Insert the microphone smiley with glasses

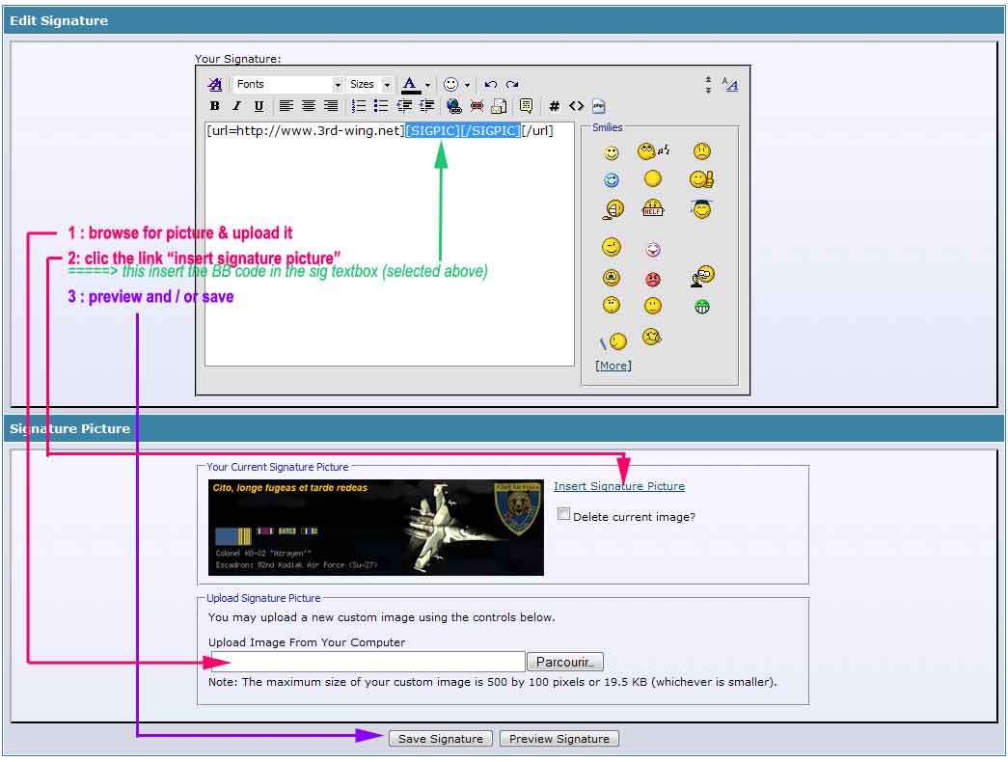(702, 277)
